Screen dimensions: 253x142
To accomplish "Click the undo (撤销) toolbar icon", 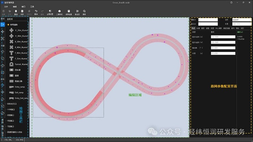I will [x=36, y=12].
